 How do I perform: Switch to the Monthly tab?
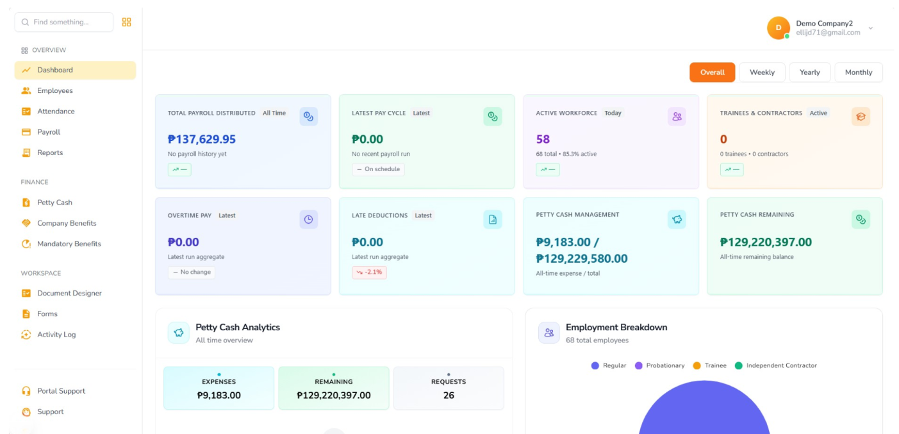click(859, 72)
